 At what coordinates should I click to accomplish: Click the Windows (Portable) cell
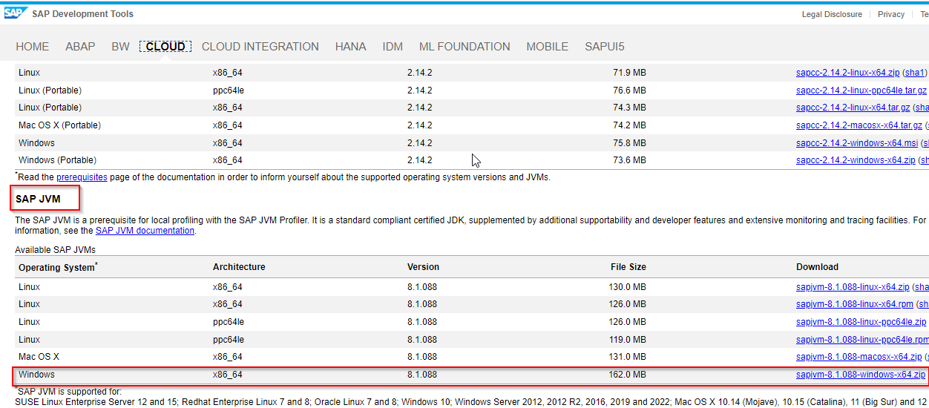[57, 160]
